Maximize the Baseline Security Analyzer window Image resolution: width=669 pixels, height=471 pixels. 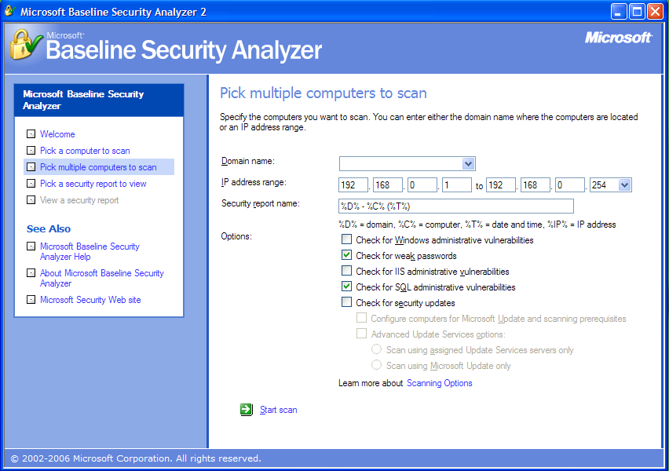click(x=637, y=12)
